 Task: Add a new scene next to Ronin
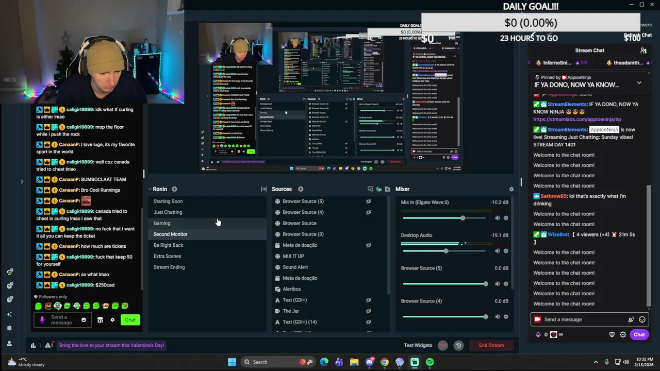tap(174, 189)
